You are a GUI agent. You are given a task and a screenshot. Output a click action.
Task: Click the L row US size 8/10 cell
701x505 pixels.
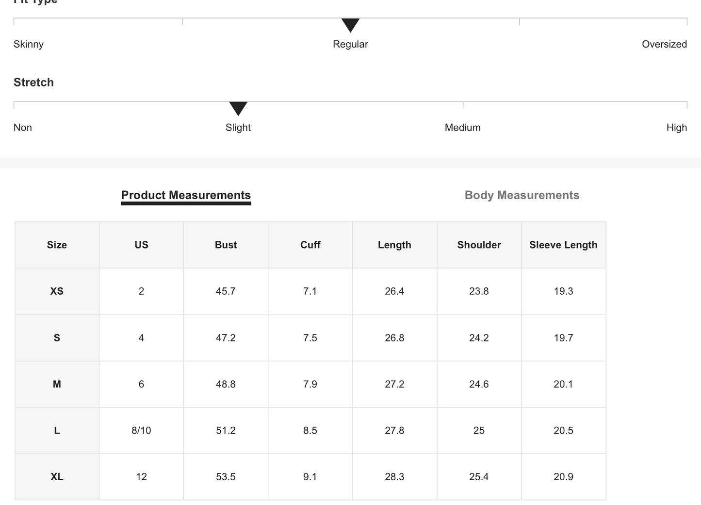point(141,431)
